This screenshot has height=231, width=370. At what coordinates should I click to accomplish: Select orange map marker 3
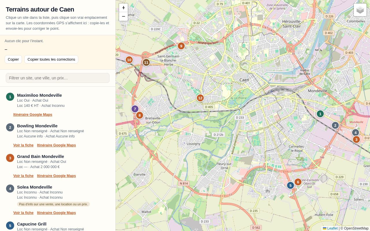[x=356, y=139]
